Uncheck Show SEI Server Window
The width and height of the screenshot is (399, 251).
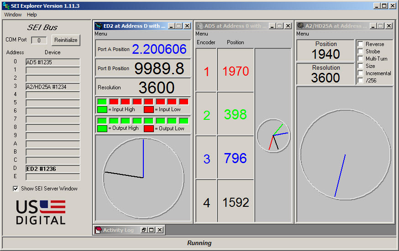pos(16,189)
